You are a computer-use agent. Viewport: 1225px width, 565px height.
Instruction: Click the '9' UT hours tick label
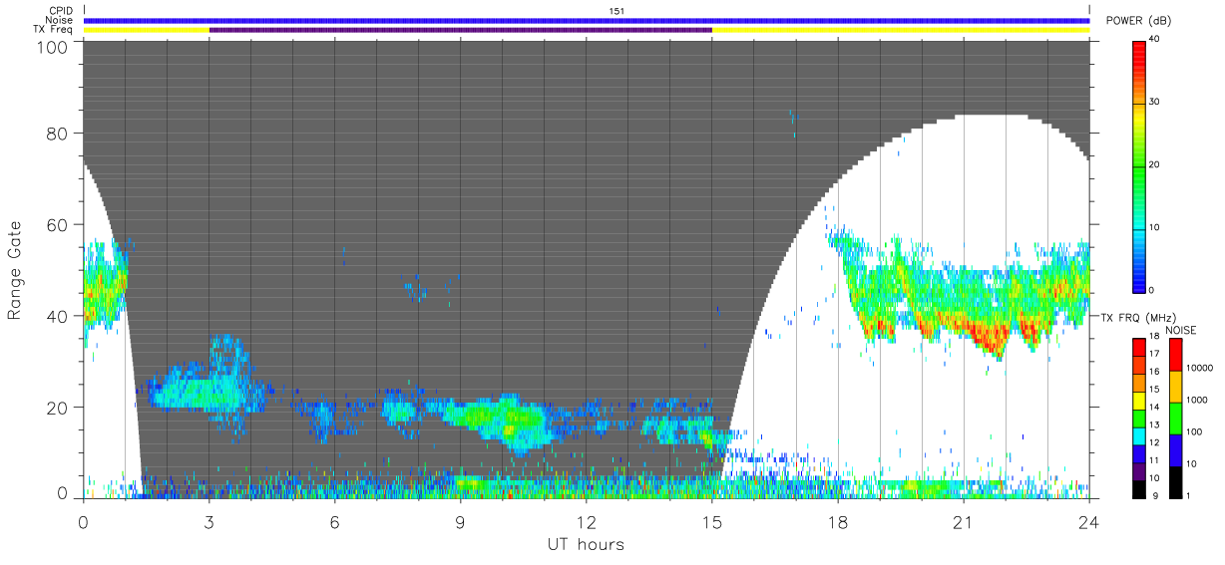460,522
